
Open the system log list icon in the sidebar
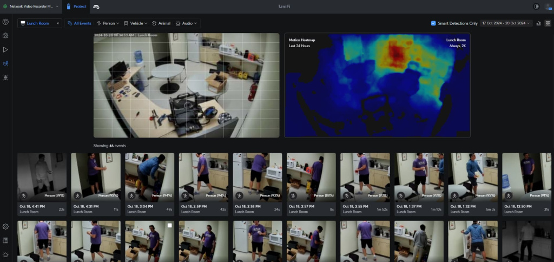pos(5,240)
